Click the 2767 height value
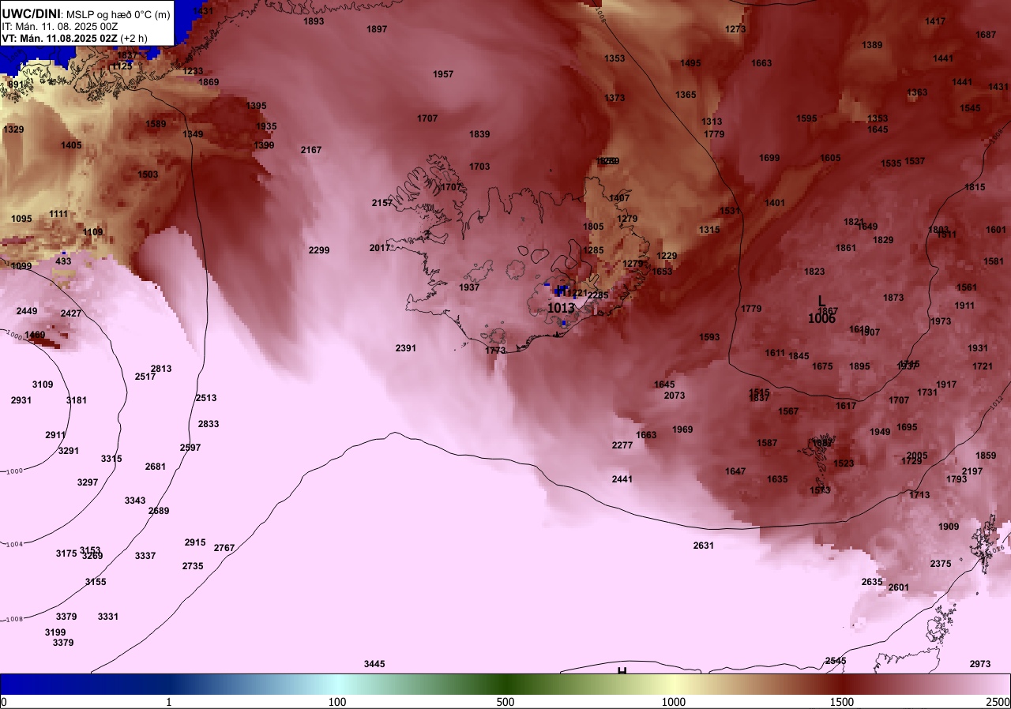Screen dimensions: 1011x709 [224, 548]
